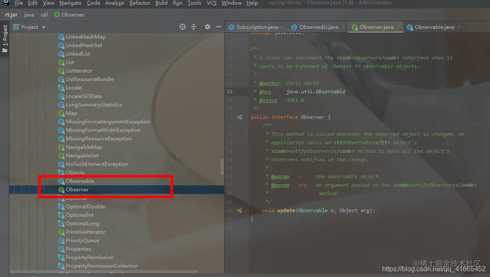This screenshot has width=490, height=277.
Task: Click the Map interface icon
Action: [61, 113]
